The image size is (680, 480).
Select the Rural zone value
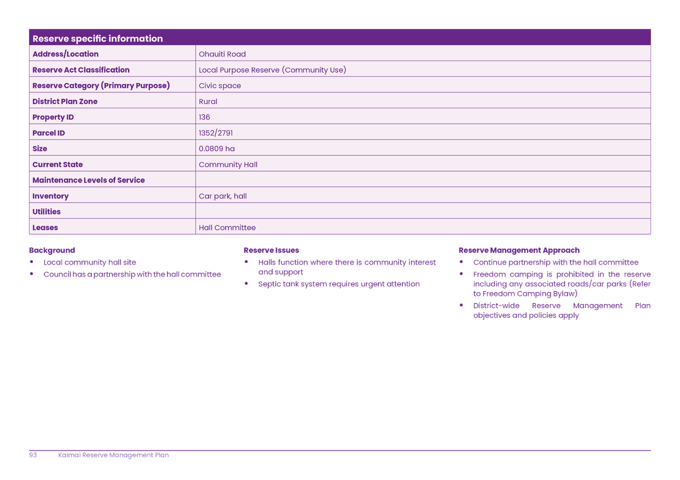(208, 101)
